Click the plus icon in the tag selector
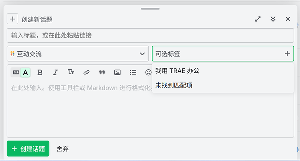The image size is (300, 161). pyautogui.click(x=287, y=54)
